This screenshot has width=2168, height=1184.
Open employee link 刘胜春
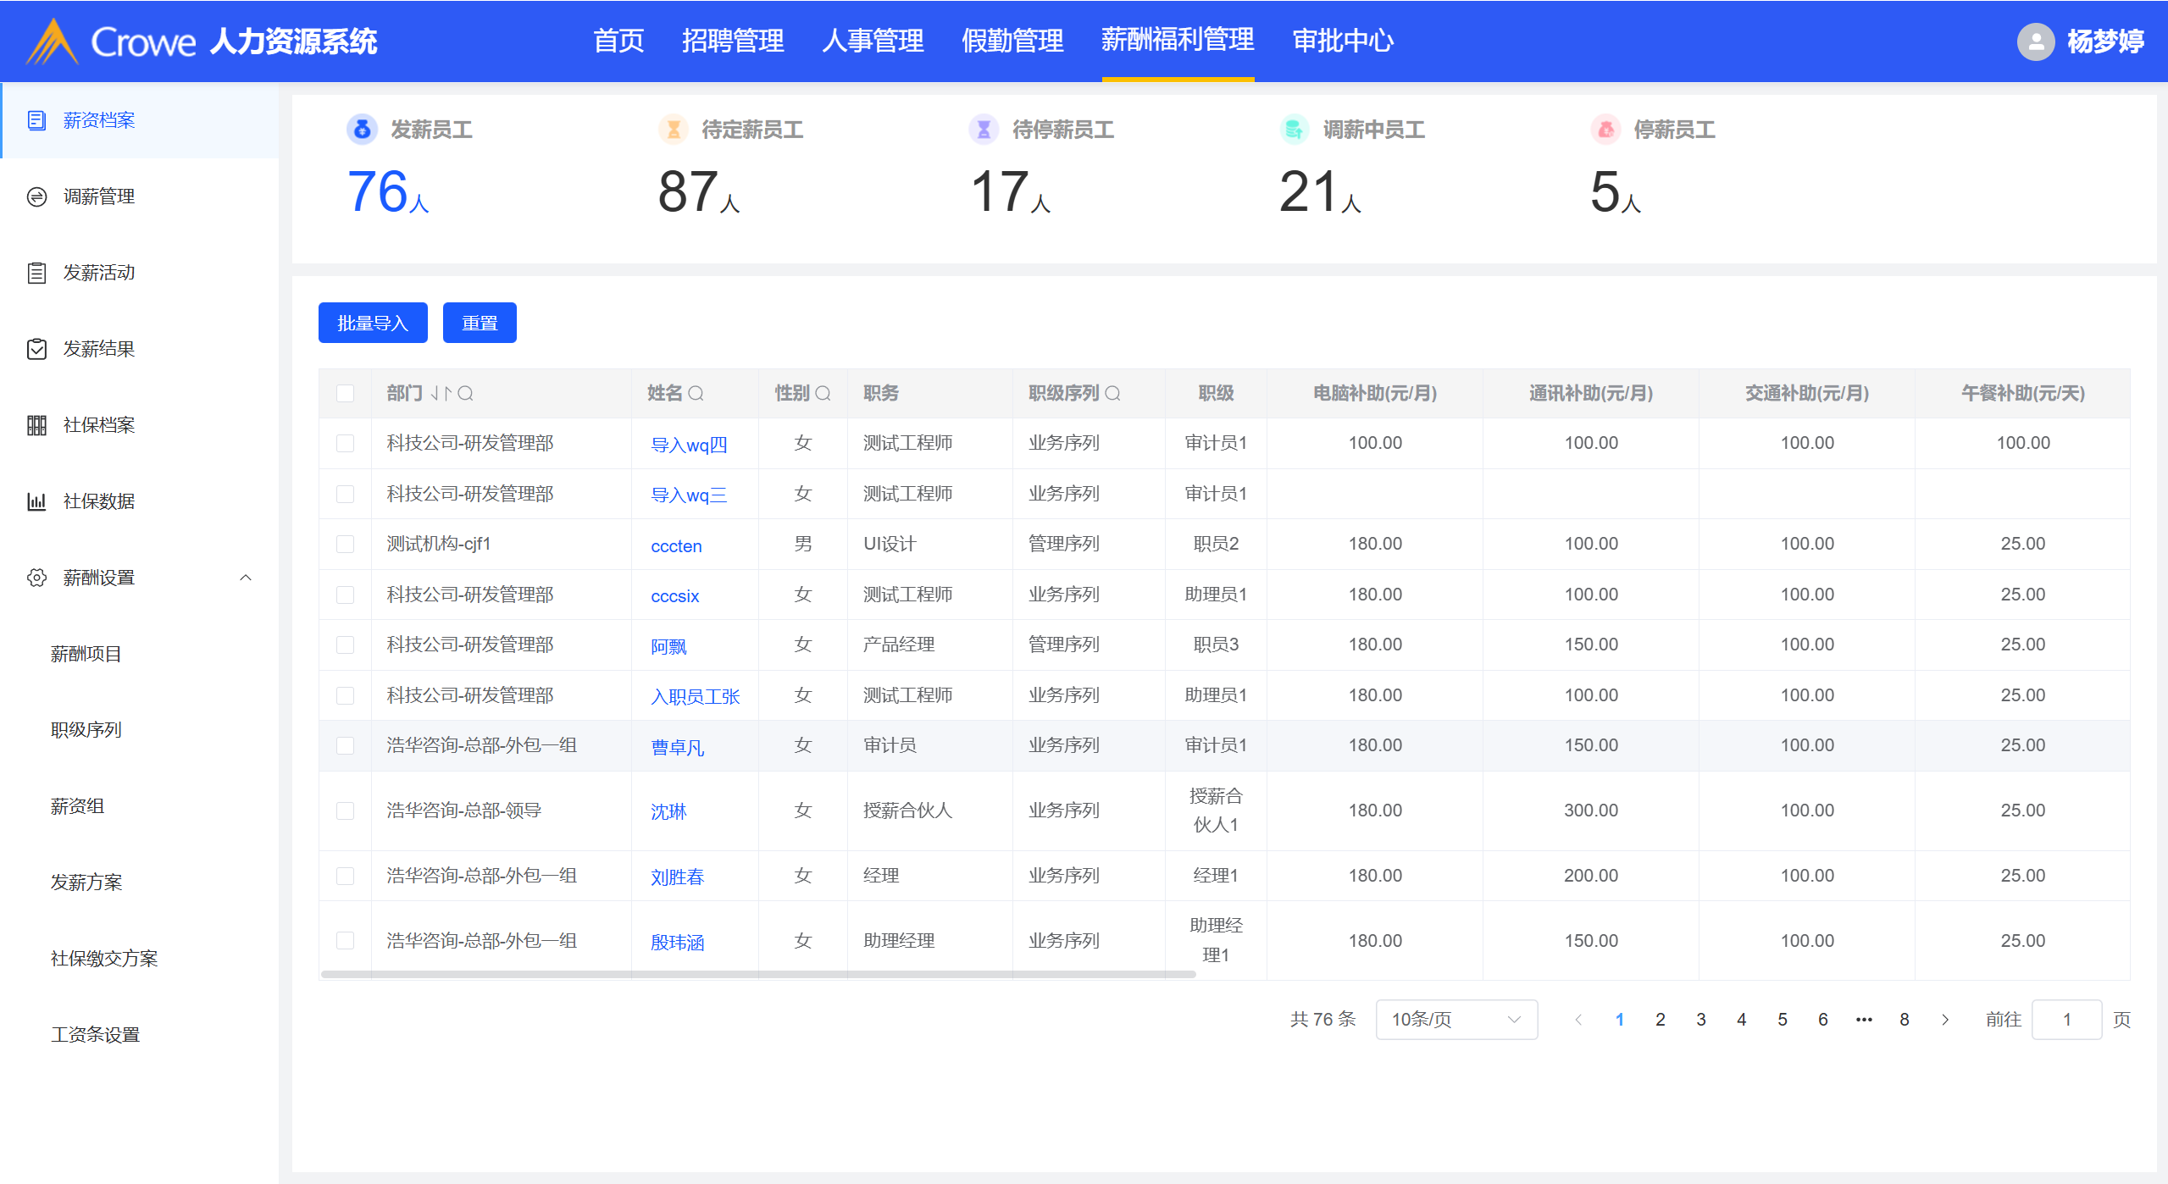point(677,877)
